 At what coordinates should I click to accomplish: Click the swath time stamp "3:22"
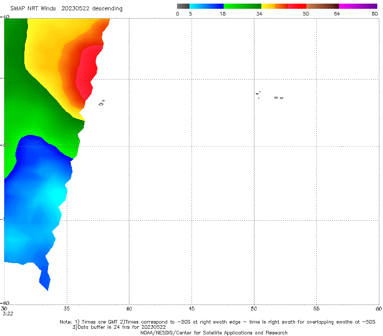(8, 314)
